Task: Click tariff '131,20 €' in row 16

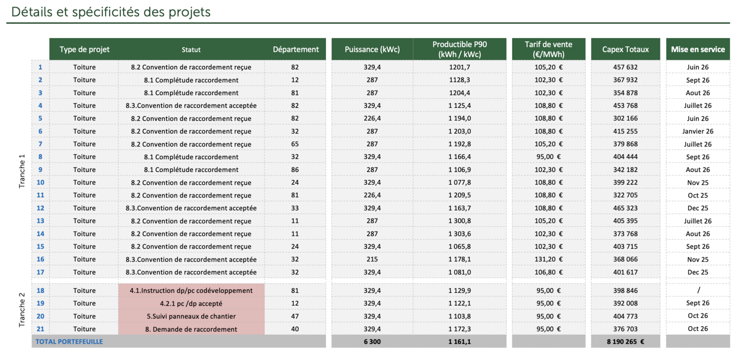Action: [548, 259]
